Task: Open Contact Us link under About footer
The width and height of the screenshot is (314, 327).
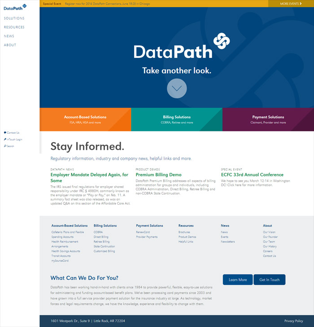Action: tap(270, 256)
